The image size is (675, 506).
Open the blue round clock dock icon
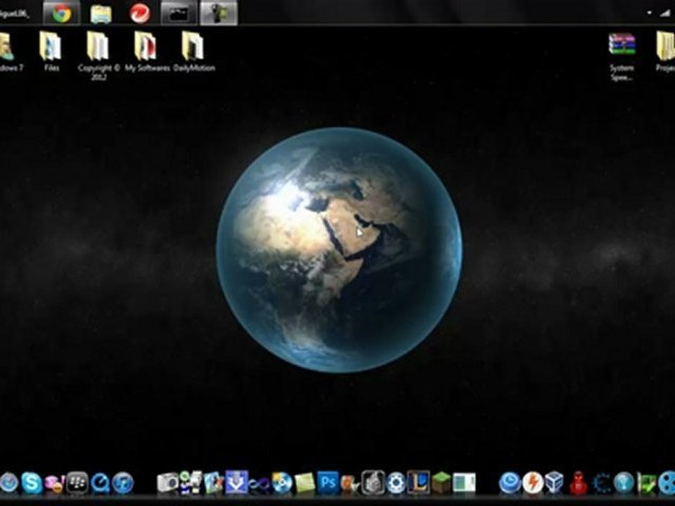(510, 483)
